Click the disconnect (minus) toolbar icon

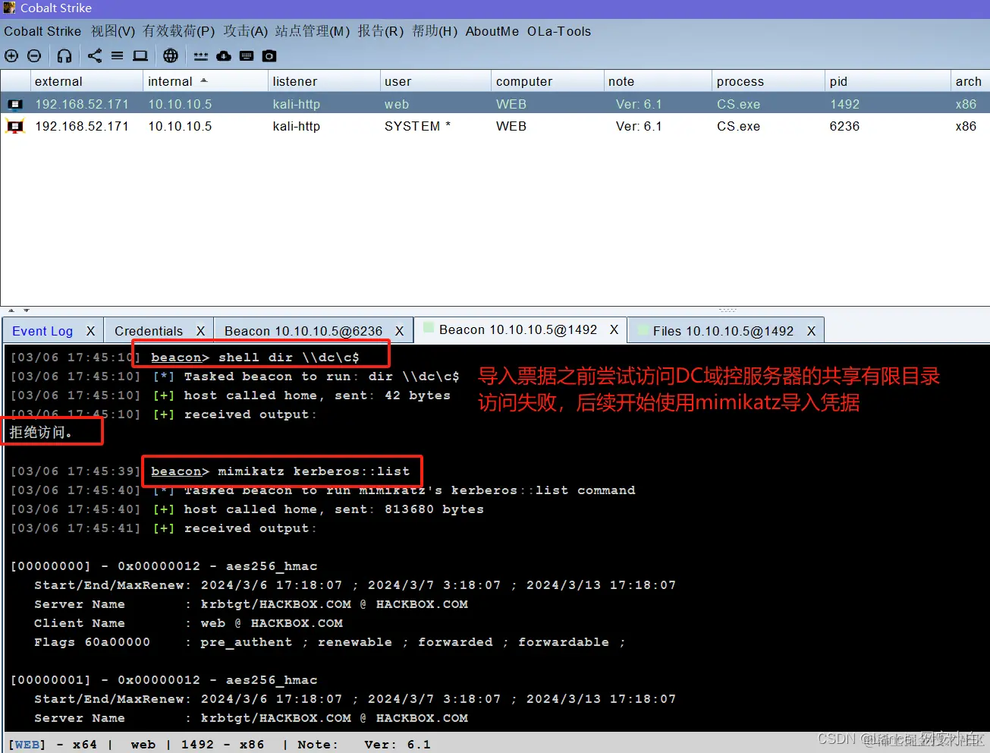point(34,55)
